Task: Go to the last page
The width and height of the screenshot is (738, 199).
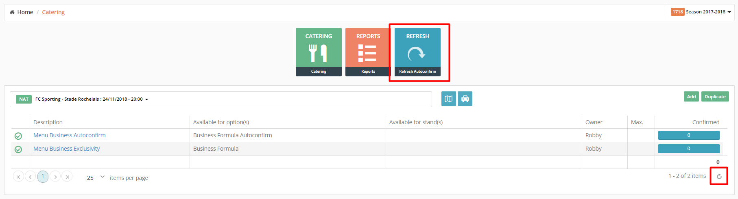Action: click(x=67, y=177)
